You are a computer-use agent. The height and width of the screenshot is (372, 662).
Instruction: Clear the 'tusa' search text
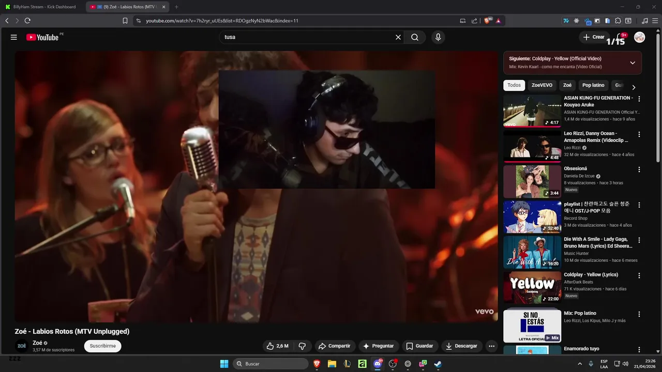point(398,37)
